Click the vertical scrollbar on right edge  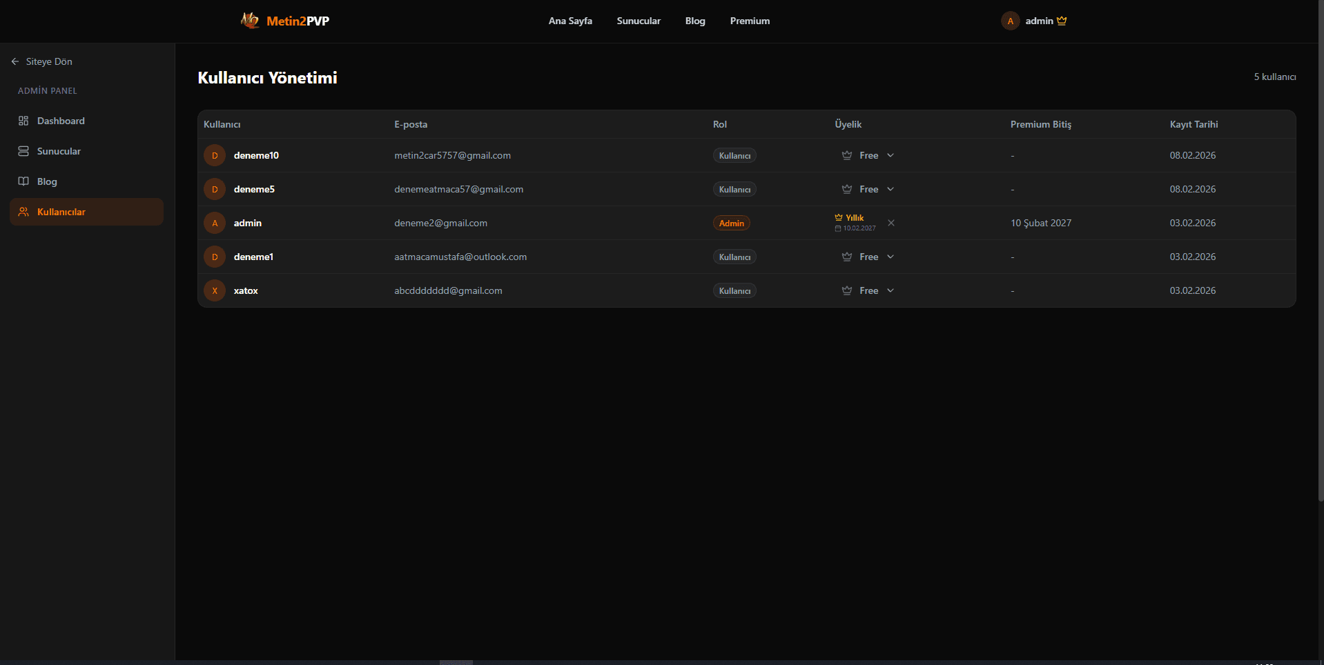pos(1321,276)
